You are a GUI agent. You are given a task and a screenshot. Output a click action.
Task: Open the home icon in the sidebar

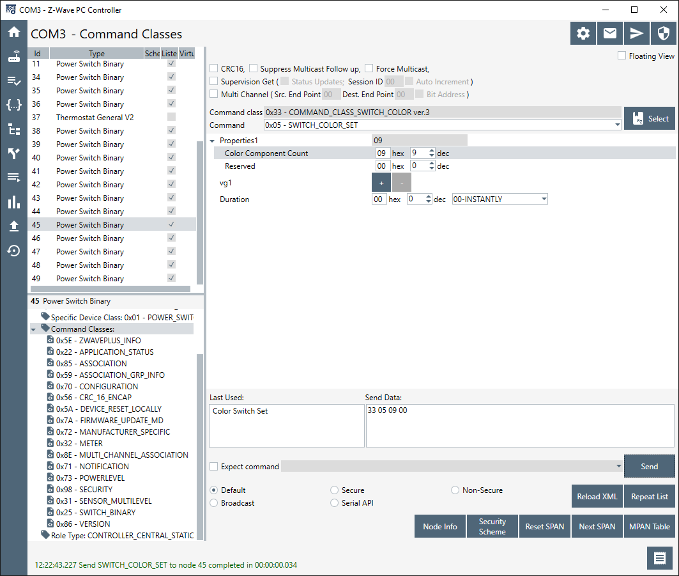tap(13, 33)
